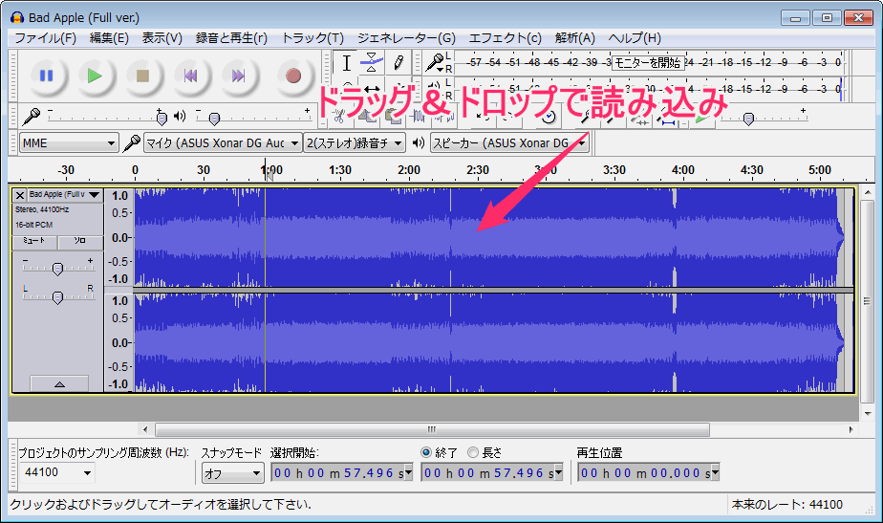Toggle the track Mute (ミュート) button

pyautogui.click(x=34, y=241)
